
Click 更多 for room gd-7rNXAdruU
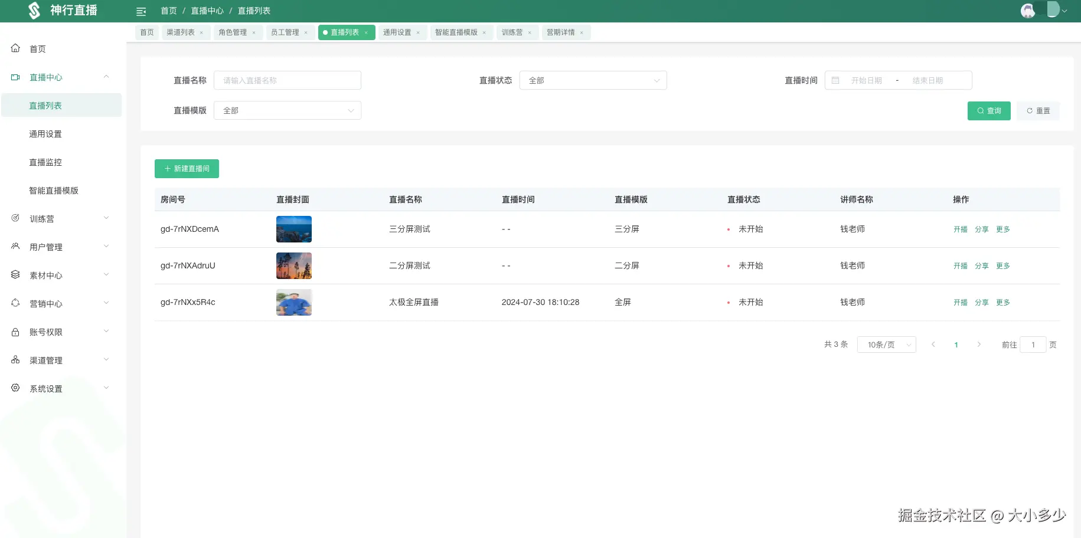(x=1003, y=266)
